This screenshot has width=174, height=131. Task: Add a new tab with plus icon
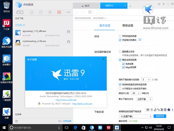(x=130, y=6)
